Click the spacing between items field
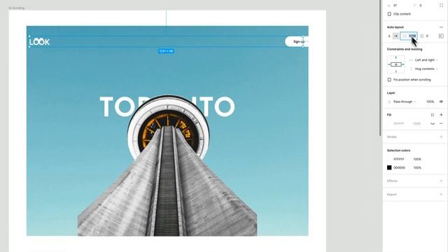This screenshot has width=448, height=252. click(409, 36)
